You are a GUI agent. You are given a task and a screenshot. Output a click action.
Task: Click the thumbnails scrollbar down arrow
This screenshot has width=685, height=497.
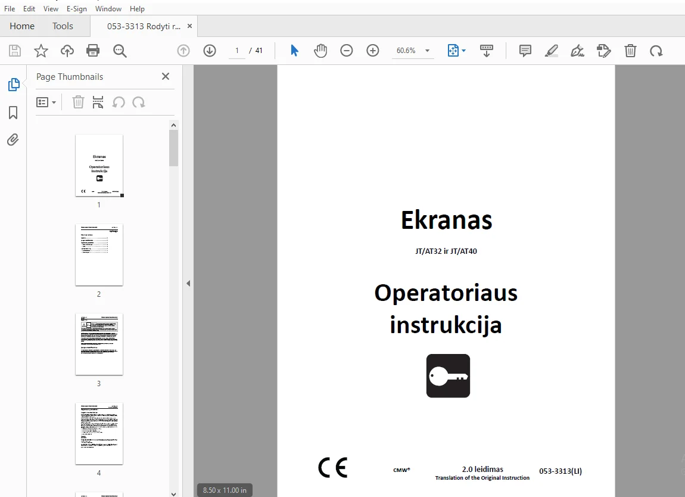pos(173,494)
